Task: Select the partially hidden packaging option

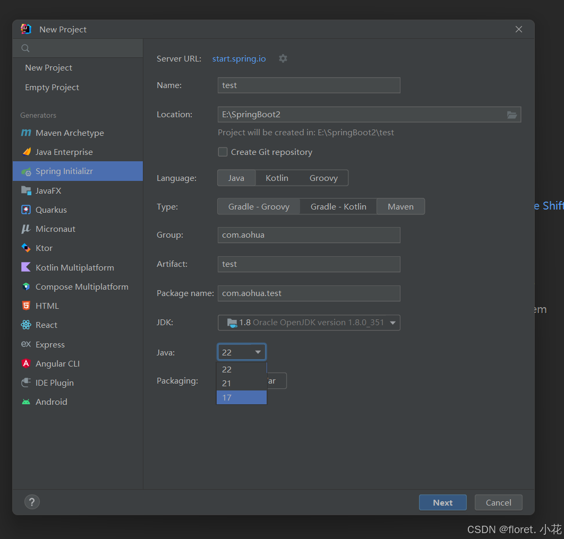Action: (277, 380)
